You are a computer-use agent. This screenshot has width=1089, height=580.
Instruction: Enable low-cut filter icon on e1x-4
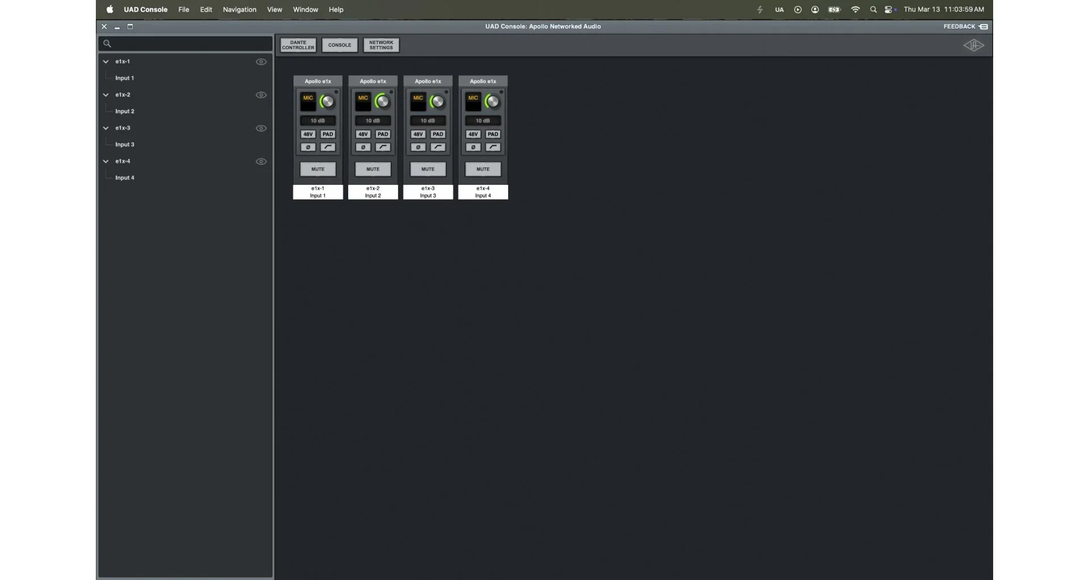[493, 147]
